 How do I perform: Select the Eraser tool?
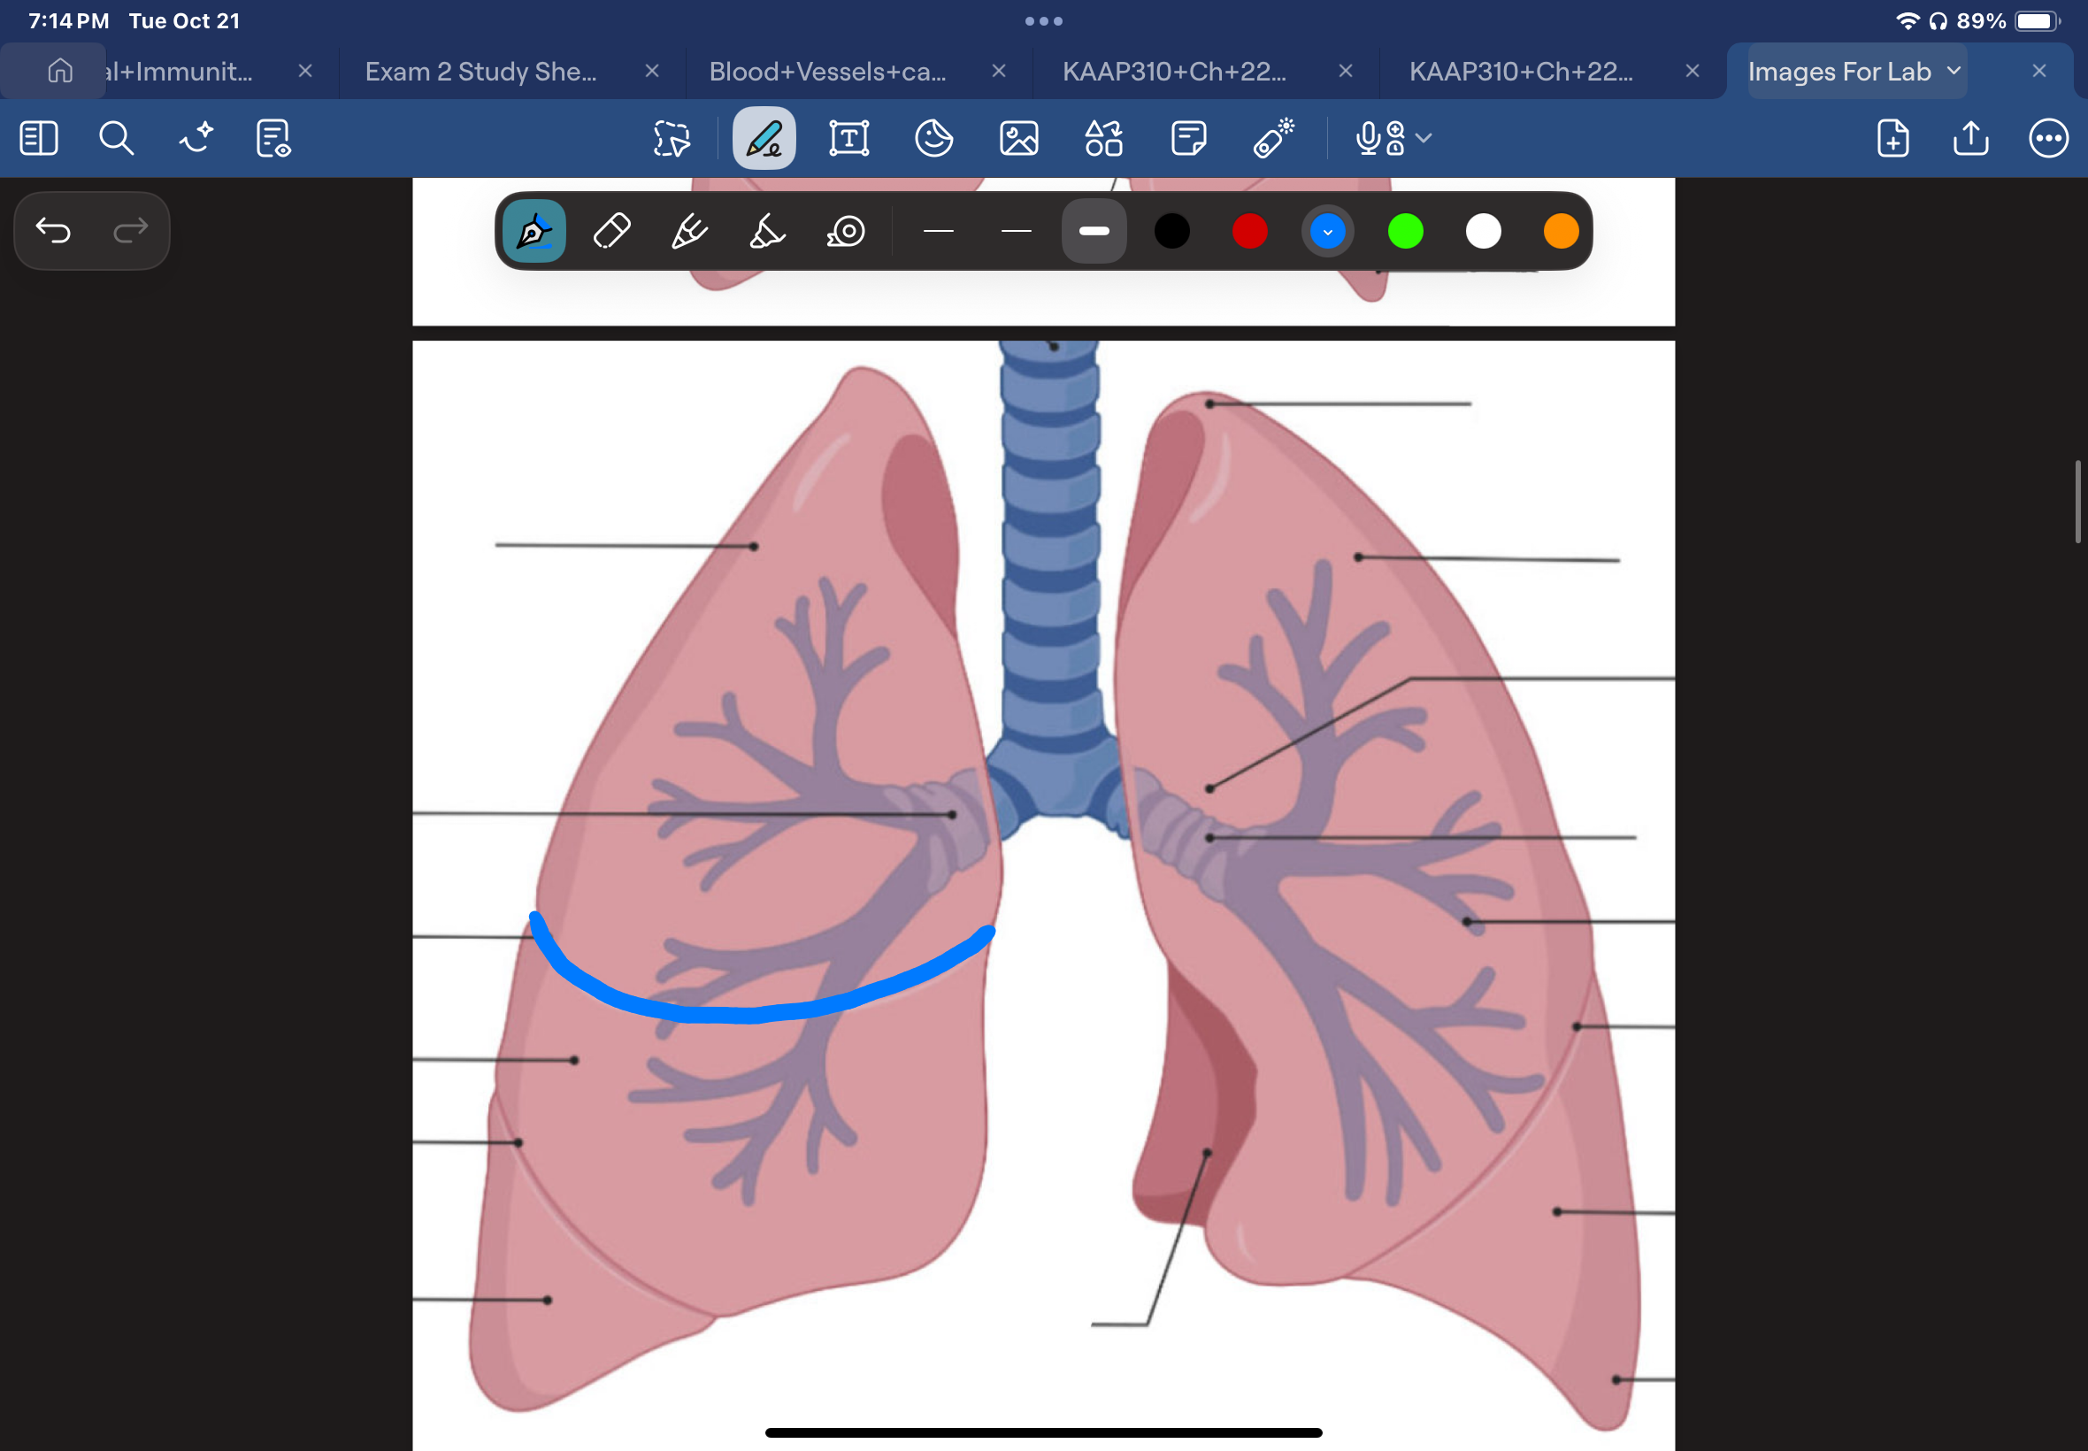(x=610, y=231)
